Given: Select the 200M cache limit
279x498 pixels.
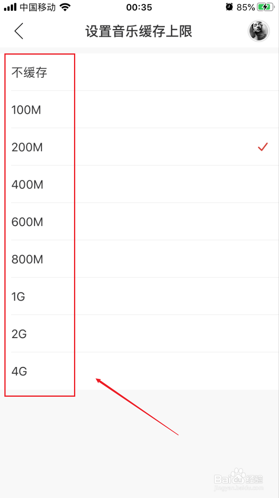Looking at the screenshot, I should coord(27,147).
